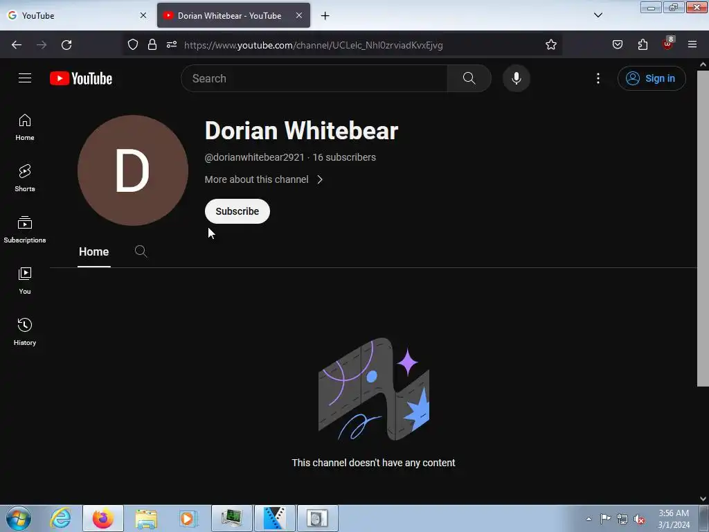Launch Internet Explorer from the taskbar
The image size is (709, 532).
pos(60,518)
